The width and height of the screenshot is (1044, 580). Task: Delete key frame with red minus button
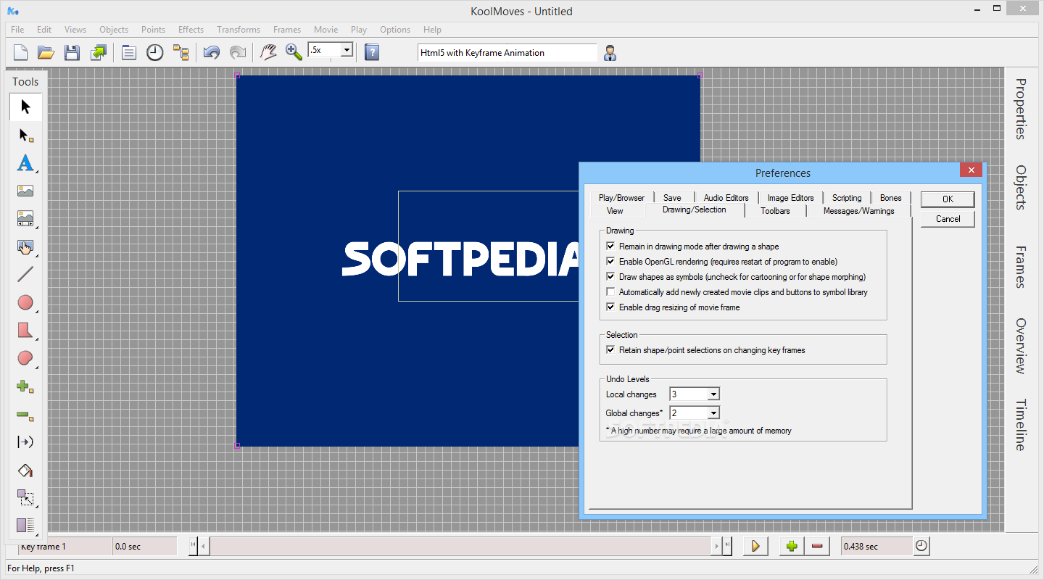click(817, 547)
